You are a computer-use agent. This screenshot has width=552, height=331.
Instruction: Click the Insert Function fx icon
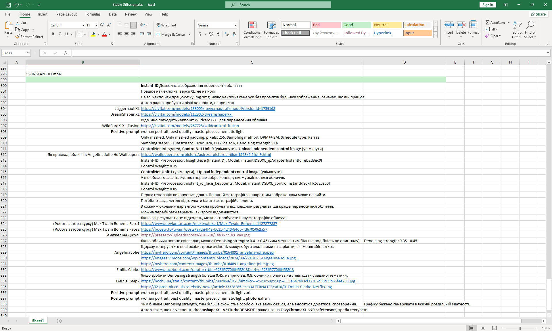[66, 53]
